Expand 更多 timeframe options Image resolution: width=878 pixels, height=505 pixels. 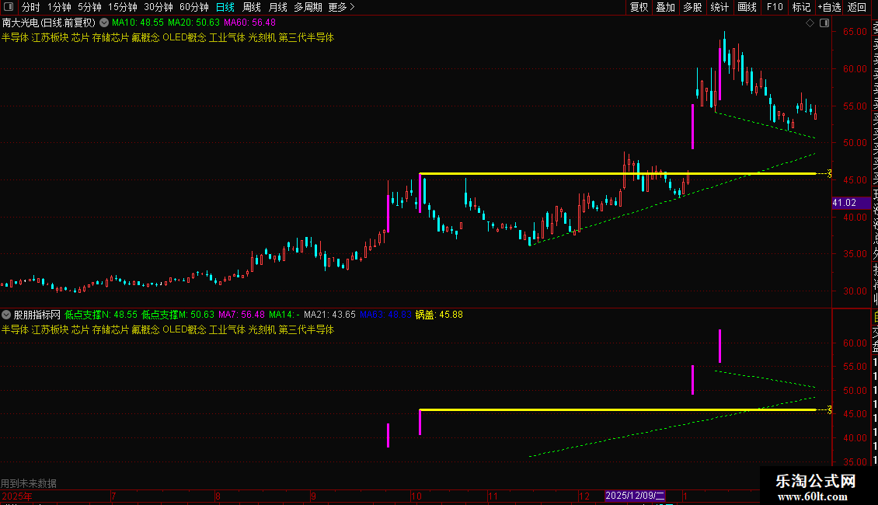point(342,7)
